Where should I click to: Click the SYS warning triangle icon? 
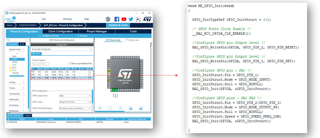point(11,70)
